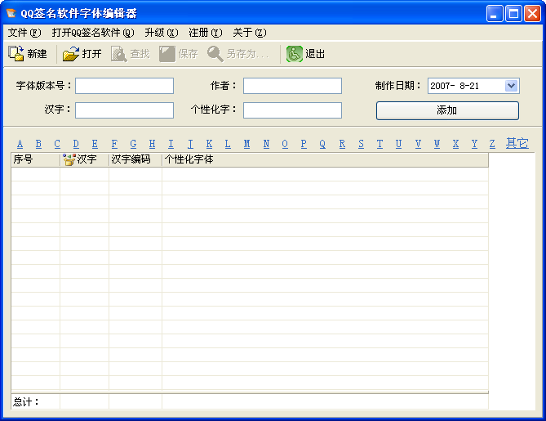Open the 文件(F) menu
The image size is (546, 421).
click(x=24, y=33)
